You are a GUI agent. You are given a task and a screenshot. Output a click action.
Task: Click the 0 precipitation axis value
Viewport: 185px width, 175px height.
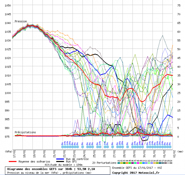coord(178,137)
